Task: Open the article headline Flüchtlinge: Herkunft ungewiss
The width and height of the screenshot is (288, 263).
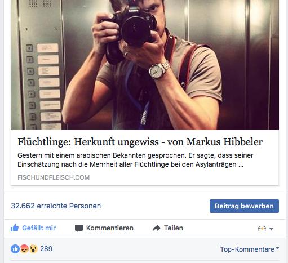Action: click(140, 142)
